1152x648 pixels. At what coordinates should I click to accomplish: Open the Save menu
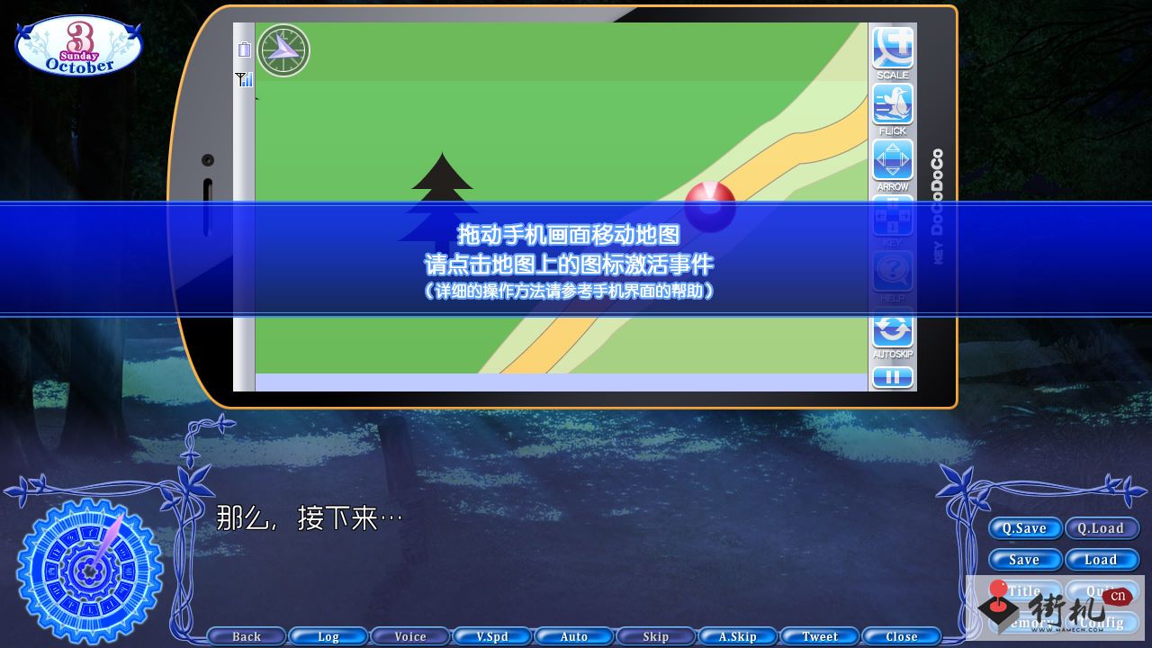(x=1025, y=560)
